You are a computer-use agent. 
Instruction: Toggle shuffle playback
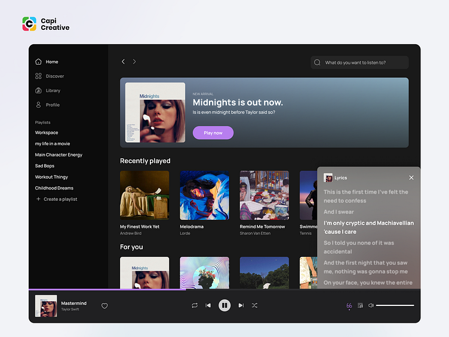[x=254, y=305]
